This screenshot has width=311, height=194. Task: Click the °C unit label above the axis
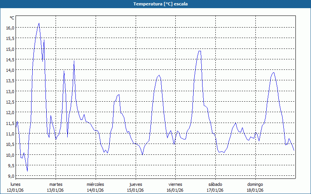point(12,18)
